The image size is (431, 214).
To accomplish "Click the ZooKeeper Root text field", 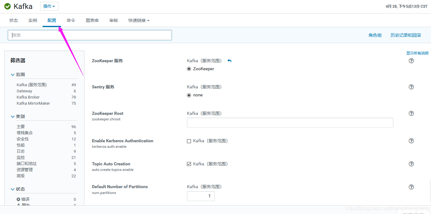I will pos(290,123).
